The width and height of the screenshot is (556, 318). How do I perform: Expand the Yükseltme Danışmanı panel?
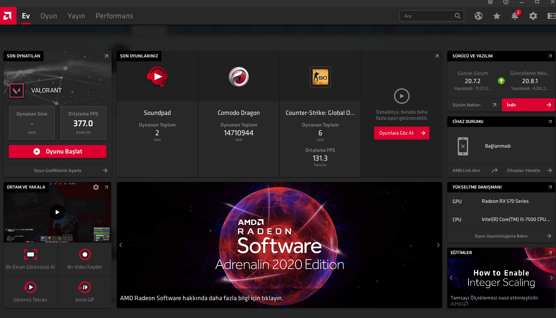tap(550, 187)
